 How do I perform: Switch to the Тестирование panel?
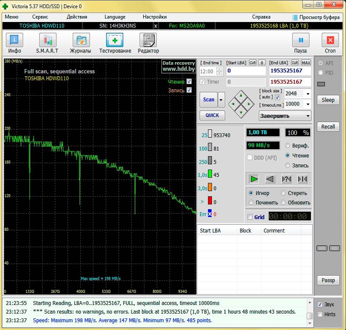click(x=115, y=44)
